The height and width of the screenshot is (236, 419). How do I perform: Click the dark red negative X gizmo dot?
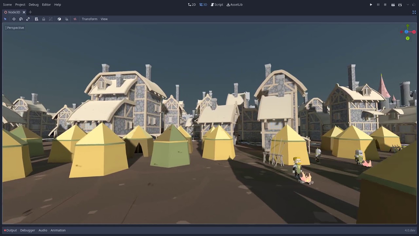(x=401, y=32)
